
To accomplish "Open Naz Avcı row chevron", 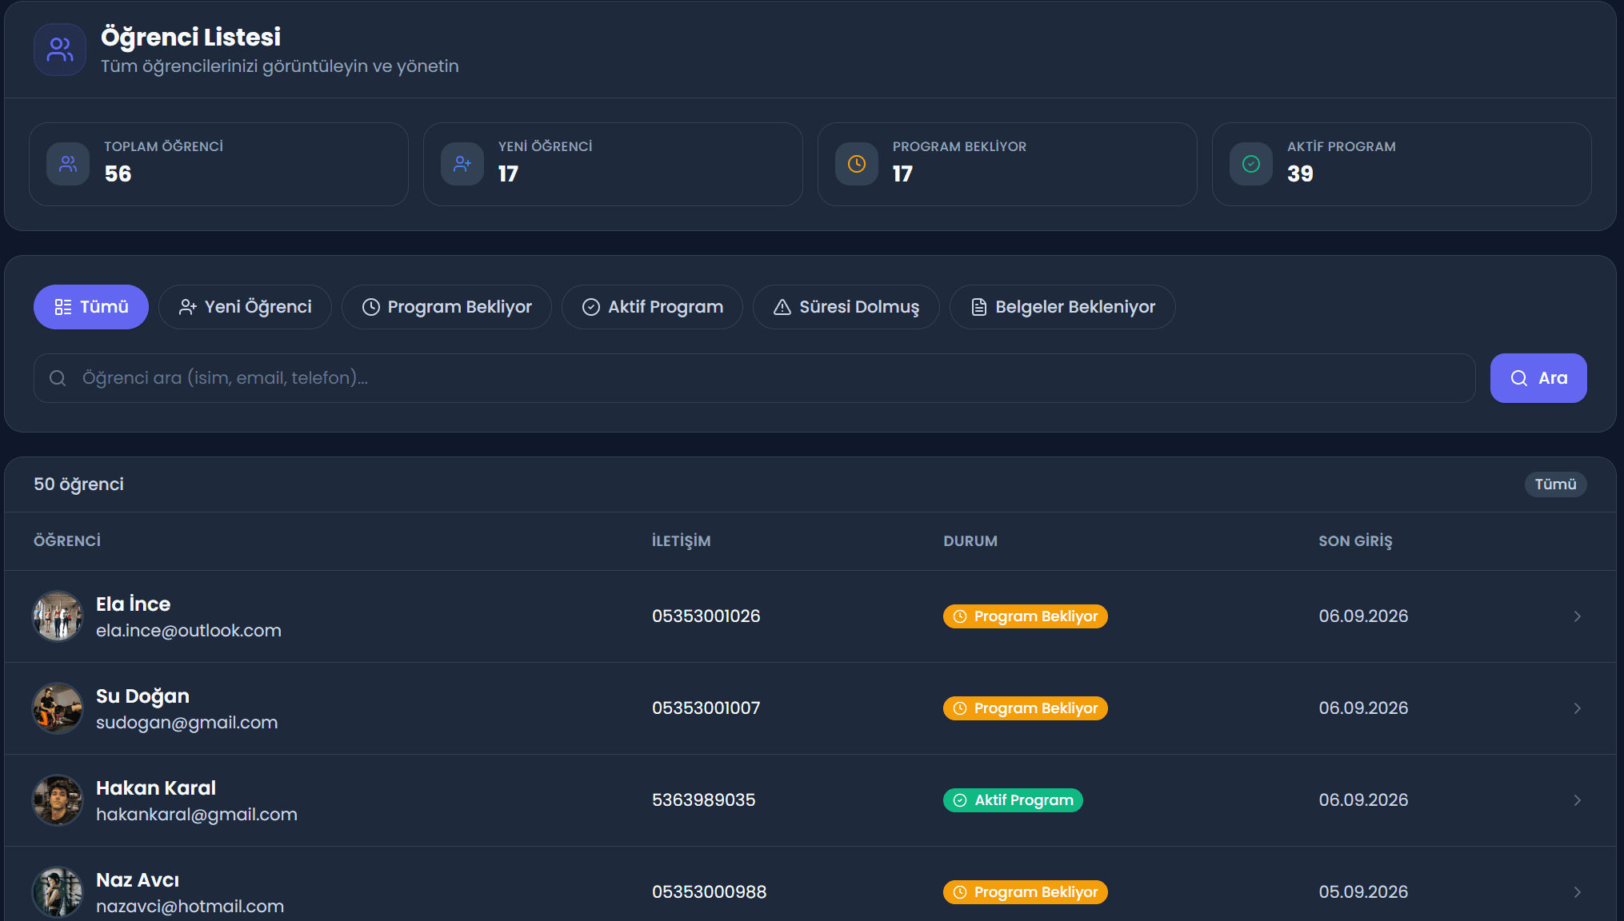I will click(1578, 892).
